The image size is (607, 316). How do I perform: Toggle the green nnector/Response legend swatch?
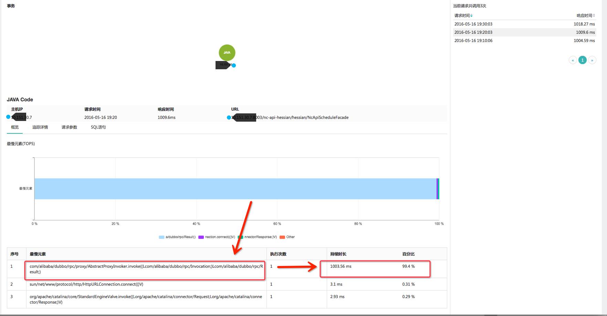coord(240,237)
